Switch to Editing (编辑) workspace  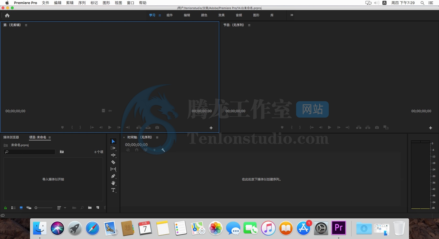(x=187, y=15)
